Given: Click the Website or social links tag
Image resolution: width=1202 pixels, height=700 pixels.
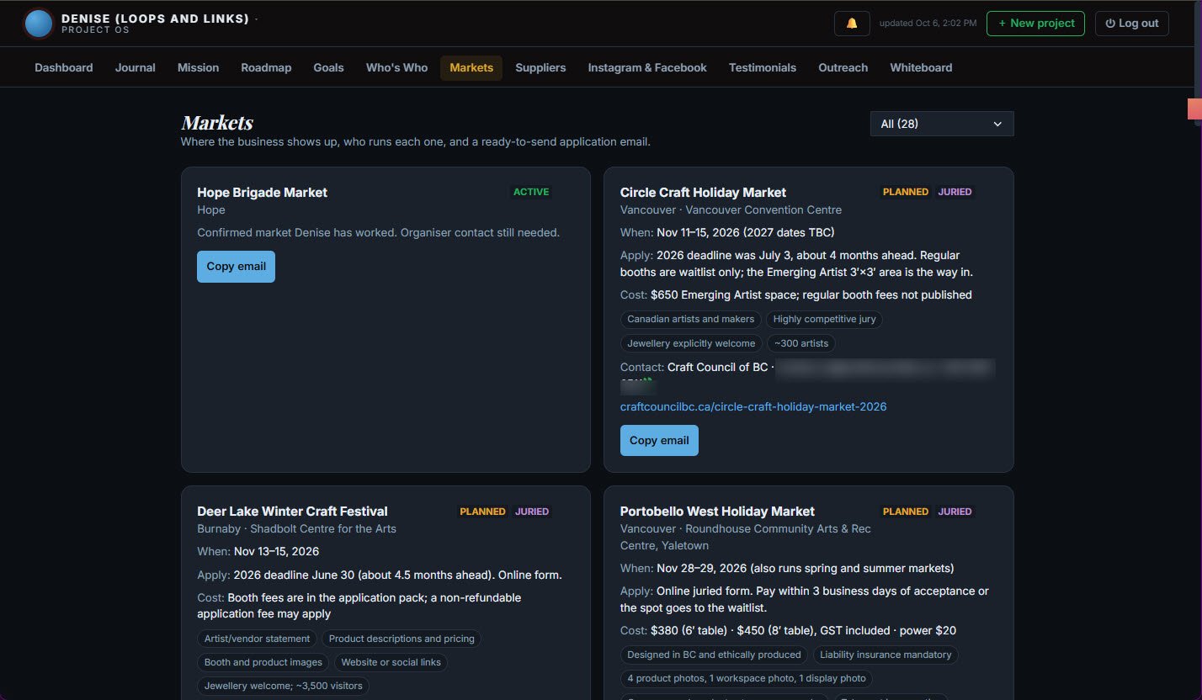Looking at the screenshot, I should pyautogui.click(x=391, y=662).
